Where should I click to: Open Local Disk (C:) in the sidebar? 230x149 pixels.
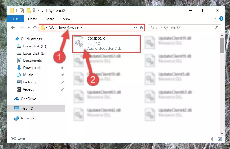pyautogui.click(x=31, y=46)
